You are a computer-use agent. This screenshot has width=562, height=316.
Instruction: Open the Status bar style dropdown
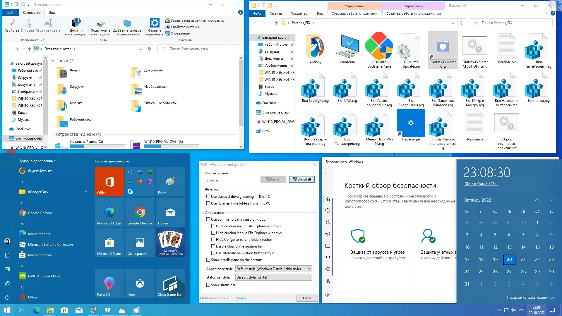(x=273, y=277)
